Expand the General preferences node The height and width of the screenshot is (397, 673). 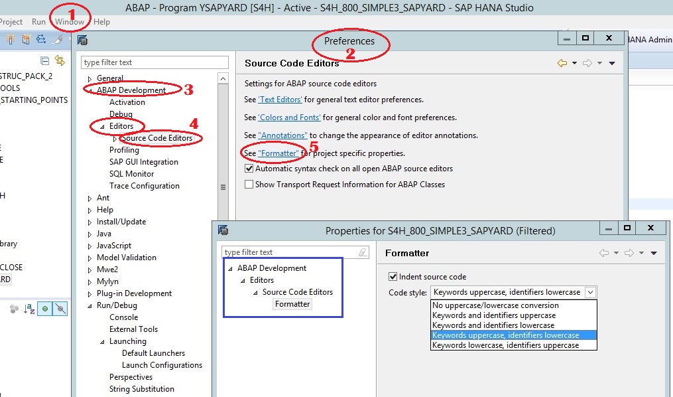click(90, 79)
